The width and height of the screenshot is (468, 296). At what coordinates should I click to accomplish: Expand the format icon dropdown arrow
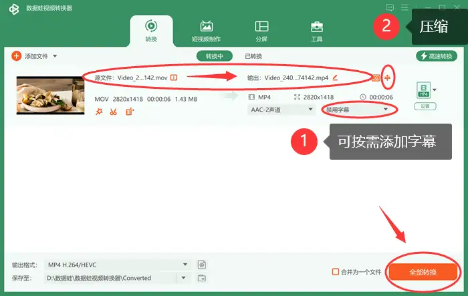[x=435, y=90]
